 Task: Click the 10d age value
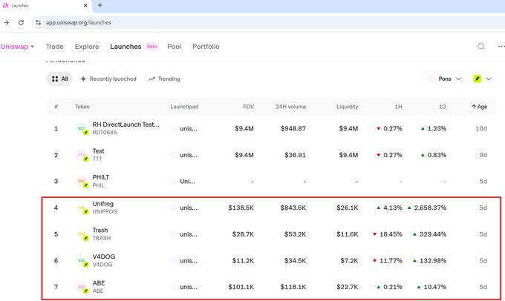tap(481, 129)
